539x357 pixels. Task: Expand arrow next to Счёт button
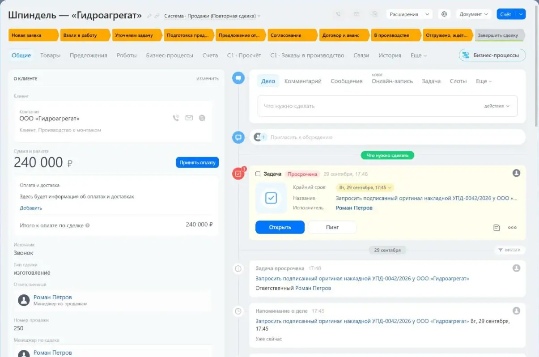click(x=521, y=14)
